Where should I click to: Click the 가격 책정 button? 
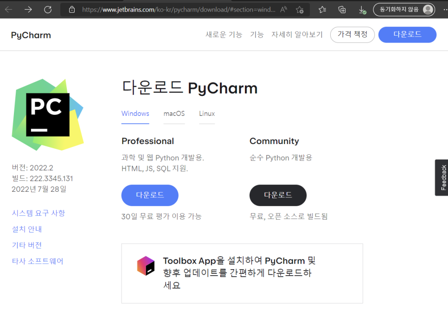pos(352,35)
